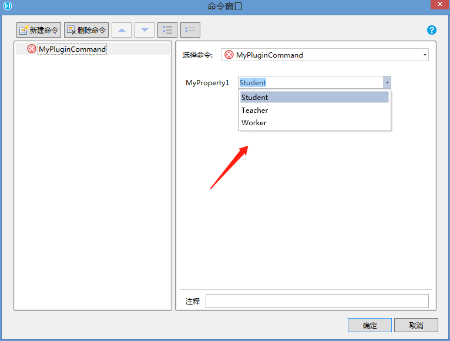This screenshot has width=450, height=341.
Task: Click the MyProperty1 combo box text field
Action: (311, 83)
